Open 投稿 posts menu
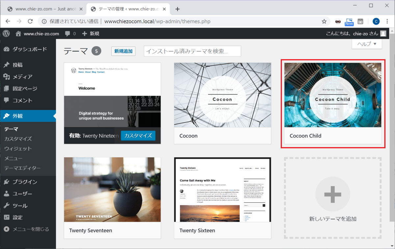This screenshot has height=249, width=395. point(28,65)
